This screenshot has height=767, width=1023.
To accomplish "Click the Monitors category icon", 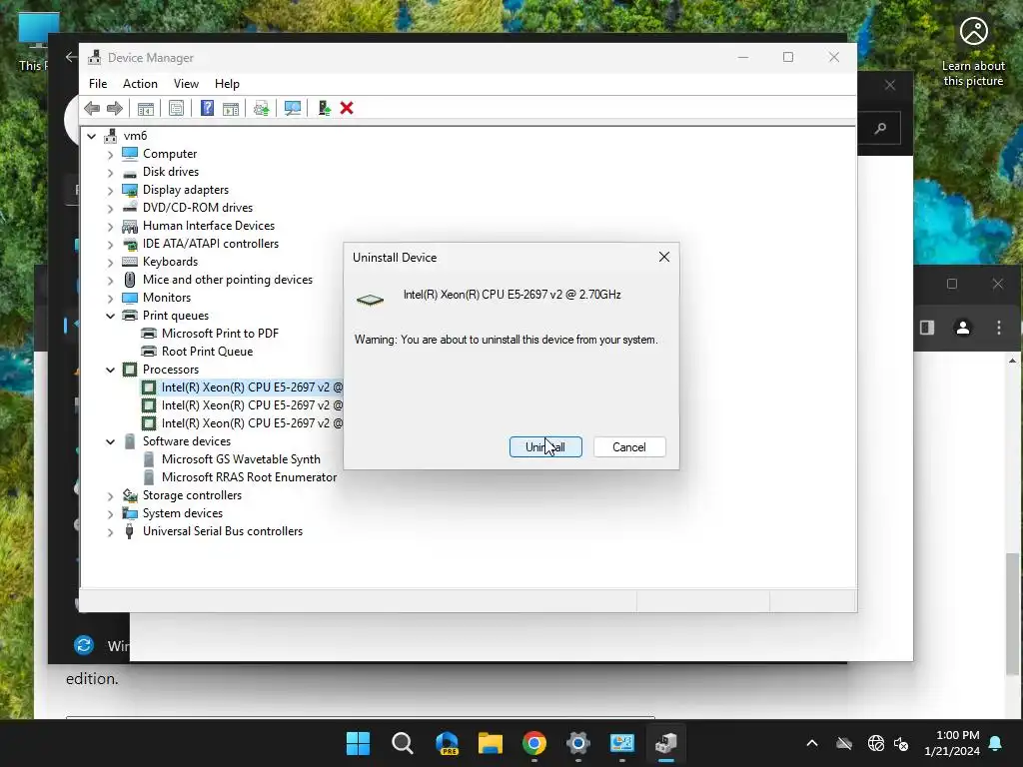I will [130, 298].
